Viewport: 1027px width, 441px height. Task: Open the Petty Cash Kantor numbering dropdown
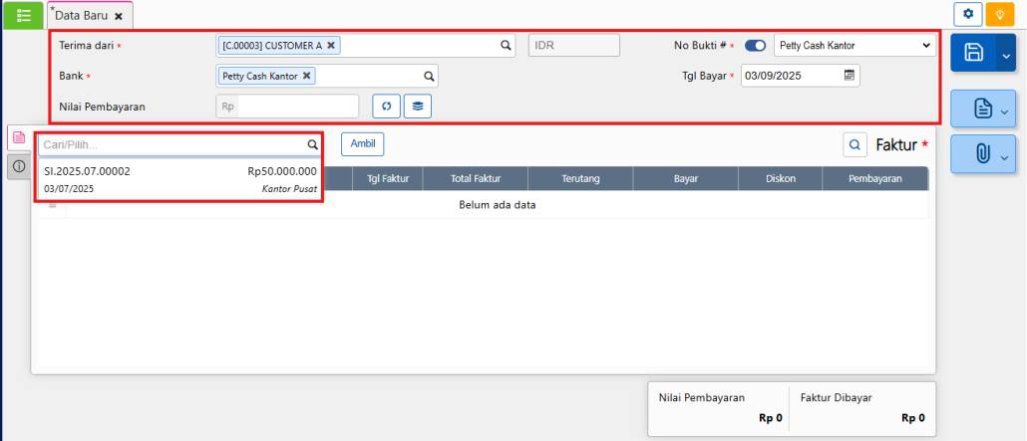tap(855, 46)
